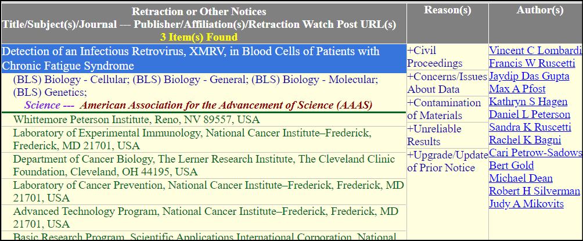Click the Science journal name
583x241 pixels.
point(42,105)
